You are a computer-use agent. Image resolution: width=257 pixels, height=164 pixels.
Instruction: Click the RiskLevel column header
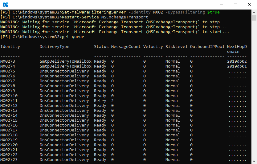click(176, 47)
